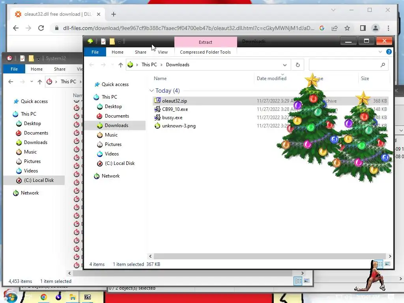Screen dimensions: 404x303
Task: Open 7-Zip from the taskbar
Action: 88,297
